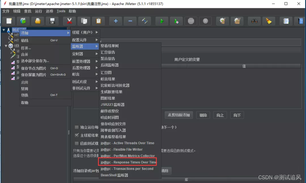Open the Search icon with binoculars

(254, 21)
